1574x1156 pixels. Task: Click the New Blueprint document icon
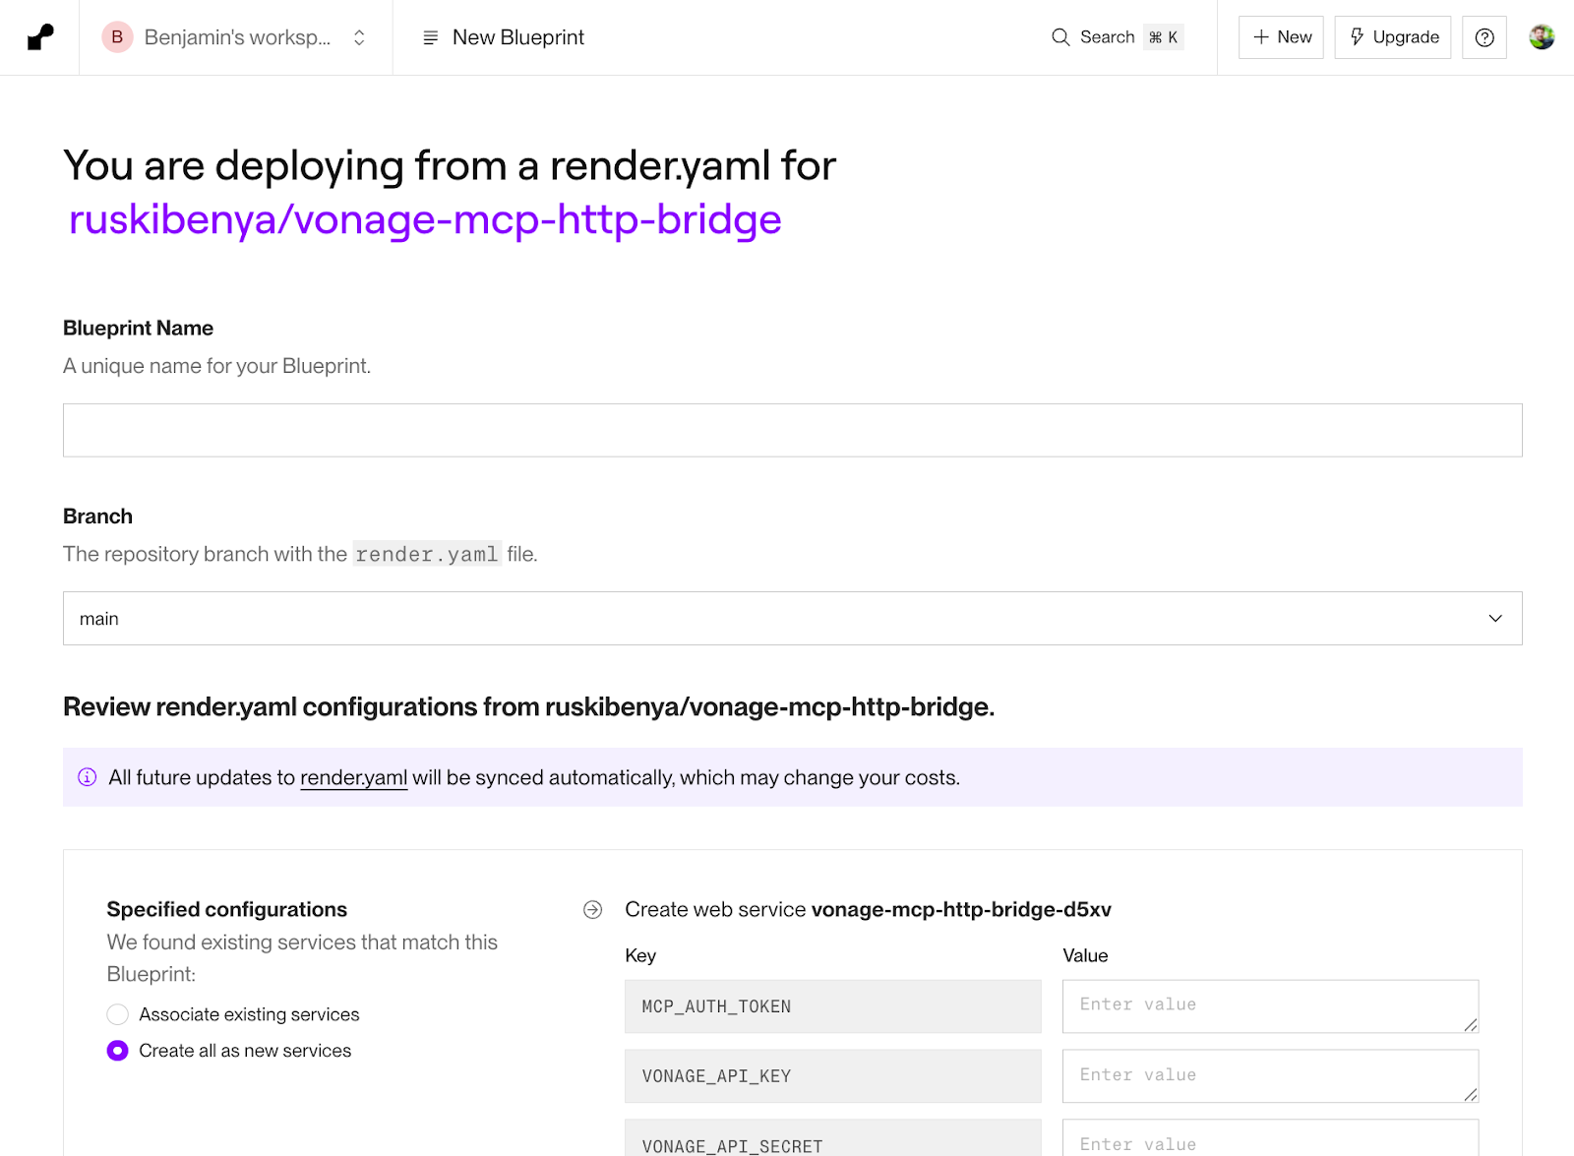[x=428, y=37]
